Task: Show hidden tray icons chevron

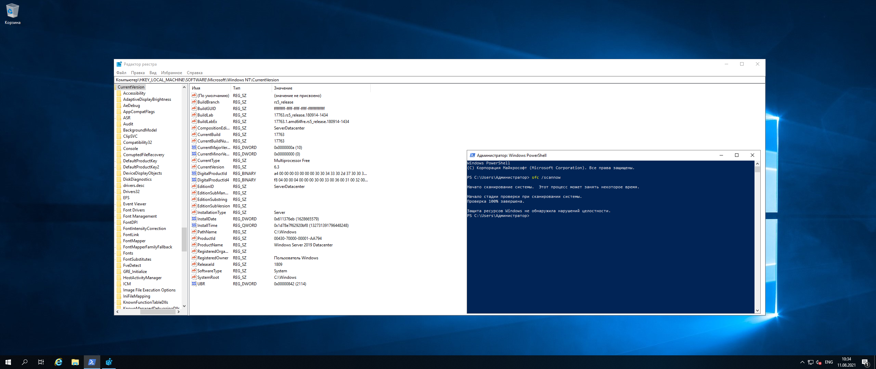Action: click(802, 362)
